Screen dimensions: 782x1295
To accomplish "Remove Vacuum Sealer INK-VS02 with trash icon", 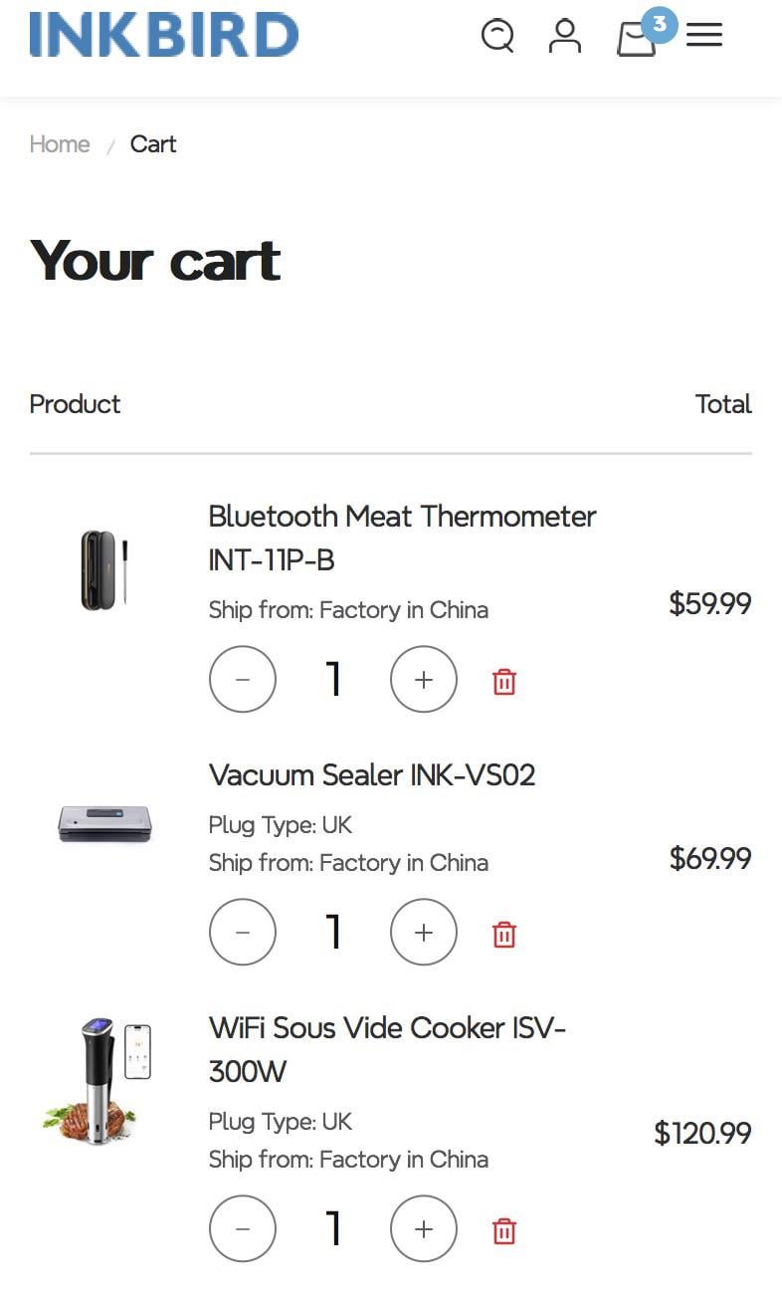I will (504, 935).
